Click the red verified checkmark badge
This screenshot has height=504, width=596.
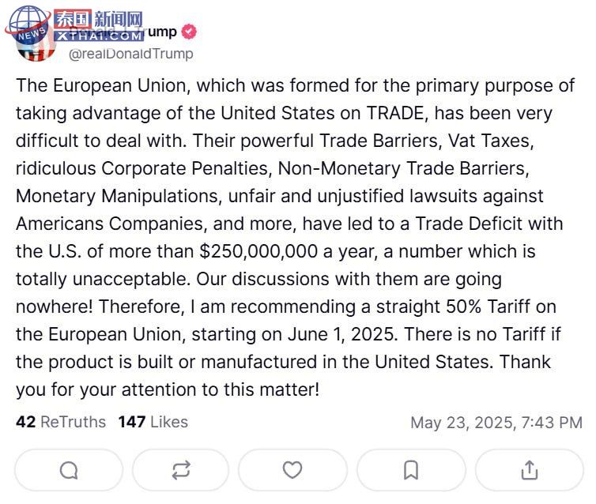point(189,32)
